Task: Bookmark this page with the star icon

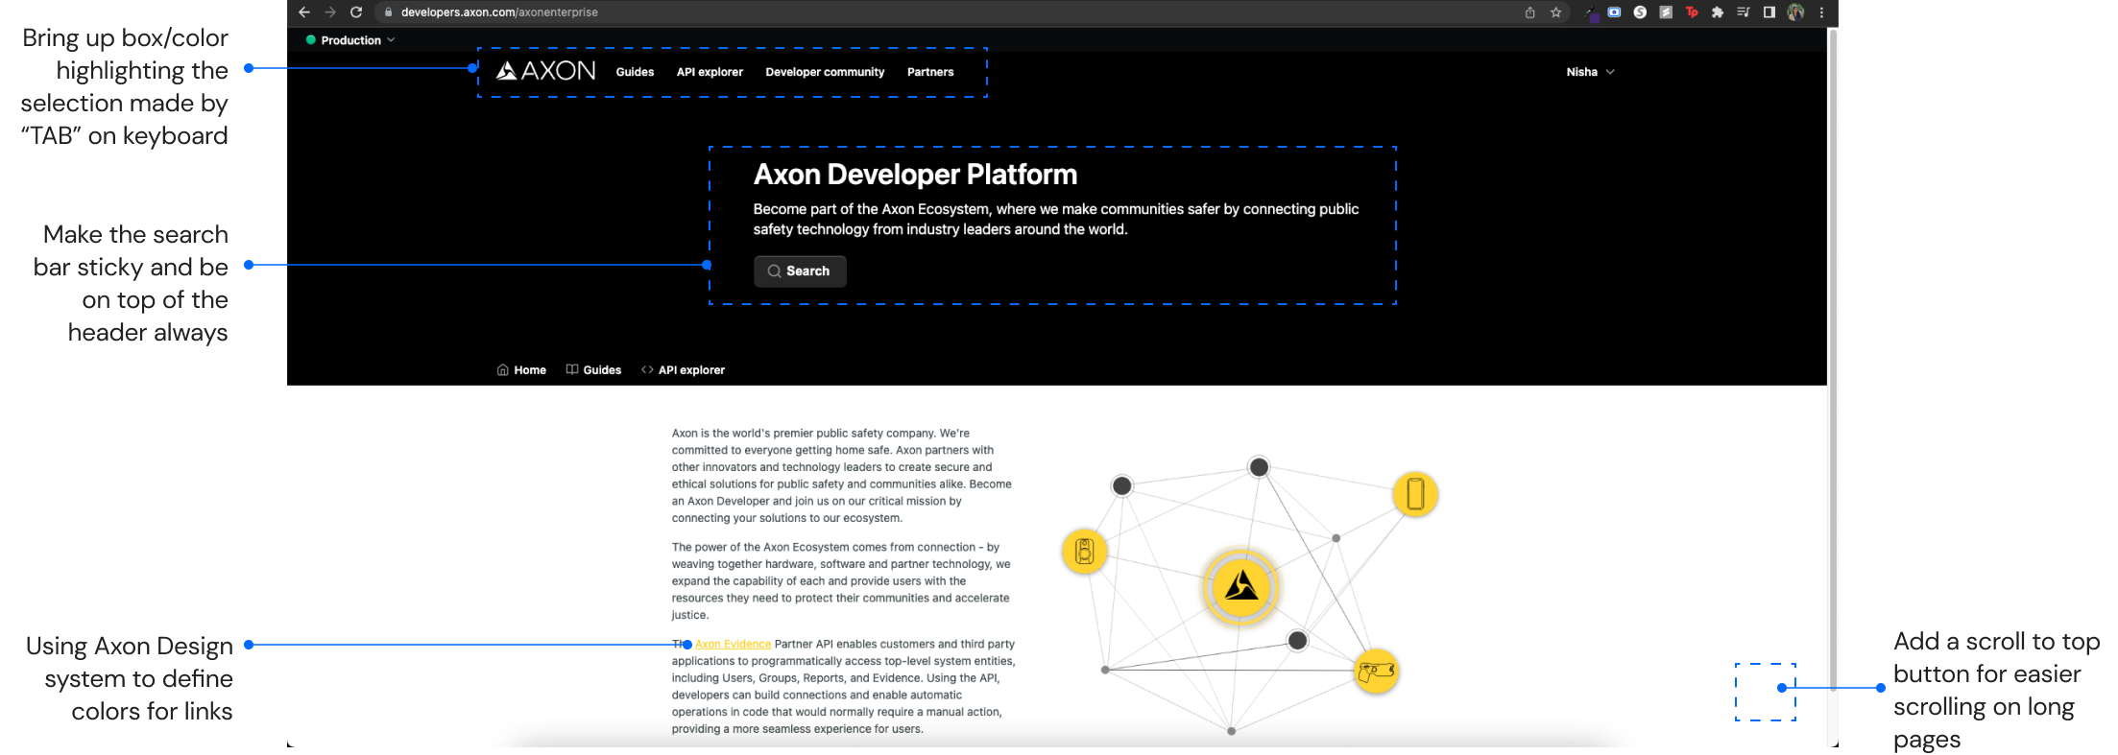Action: (x=1555, y=12)
